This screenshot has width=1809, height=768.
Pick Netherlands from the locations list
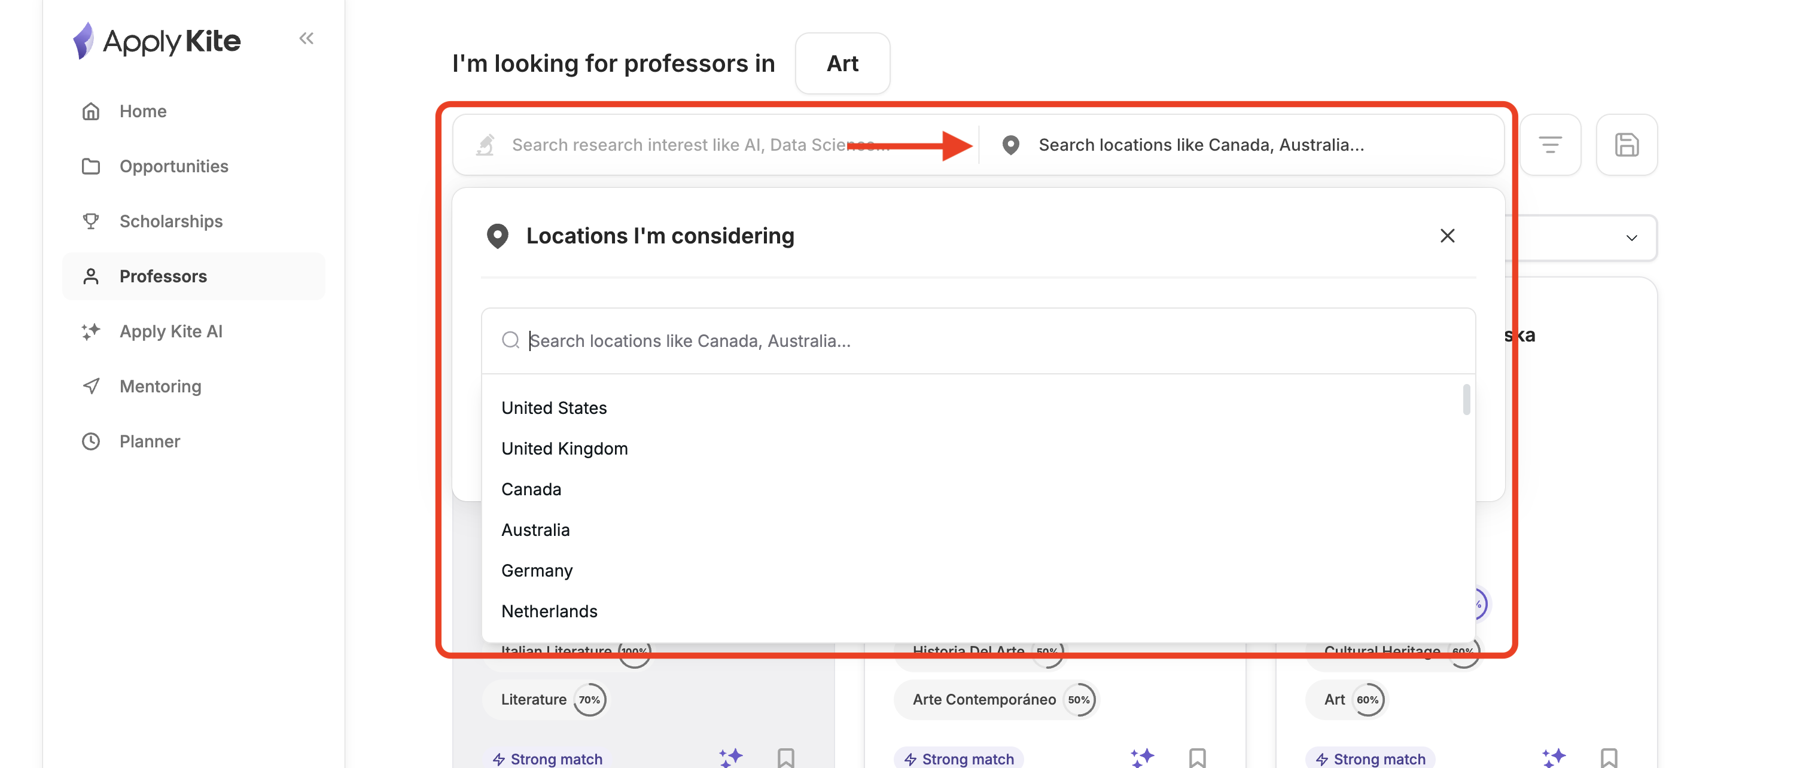coord(549,611)
